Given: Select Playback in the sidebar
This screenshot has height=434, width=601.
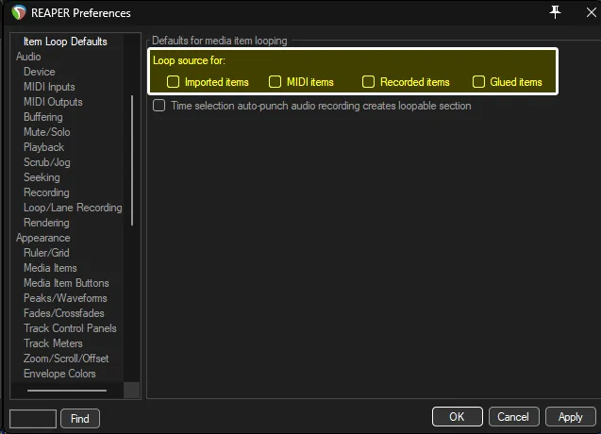Looking at the screenshot, I should click(43, 147).
